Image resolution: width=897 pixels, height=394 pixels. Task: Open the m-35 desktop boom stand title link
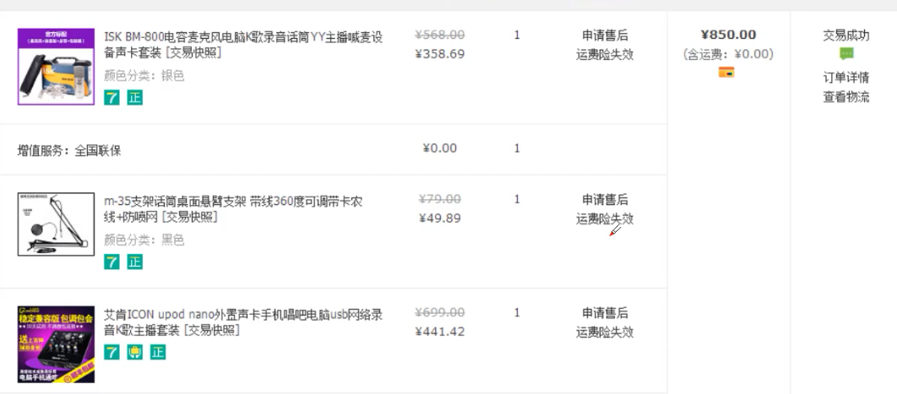(x=233, y=209)
